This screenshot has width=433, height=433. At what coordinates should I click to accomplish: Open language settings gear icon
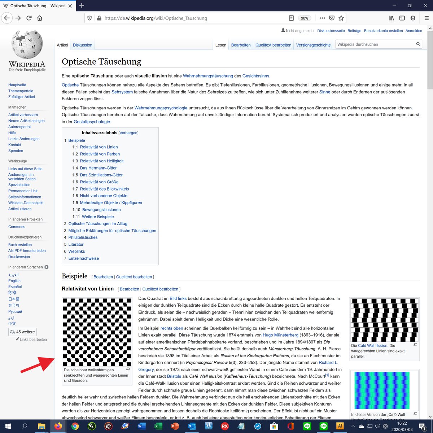coord(46,267)
